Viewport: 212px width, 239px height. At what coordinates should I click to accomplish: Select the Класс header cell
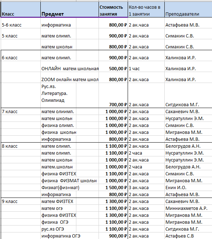(21, 9)
